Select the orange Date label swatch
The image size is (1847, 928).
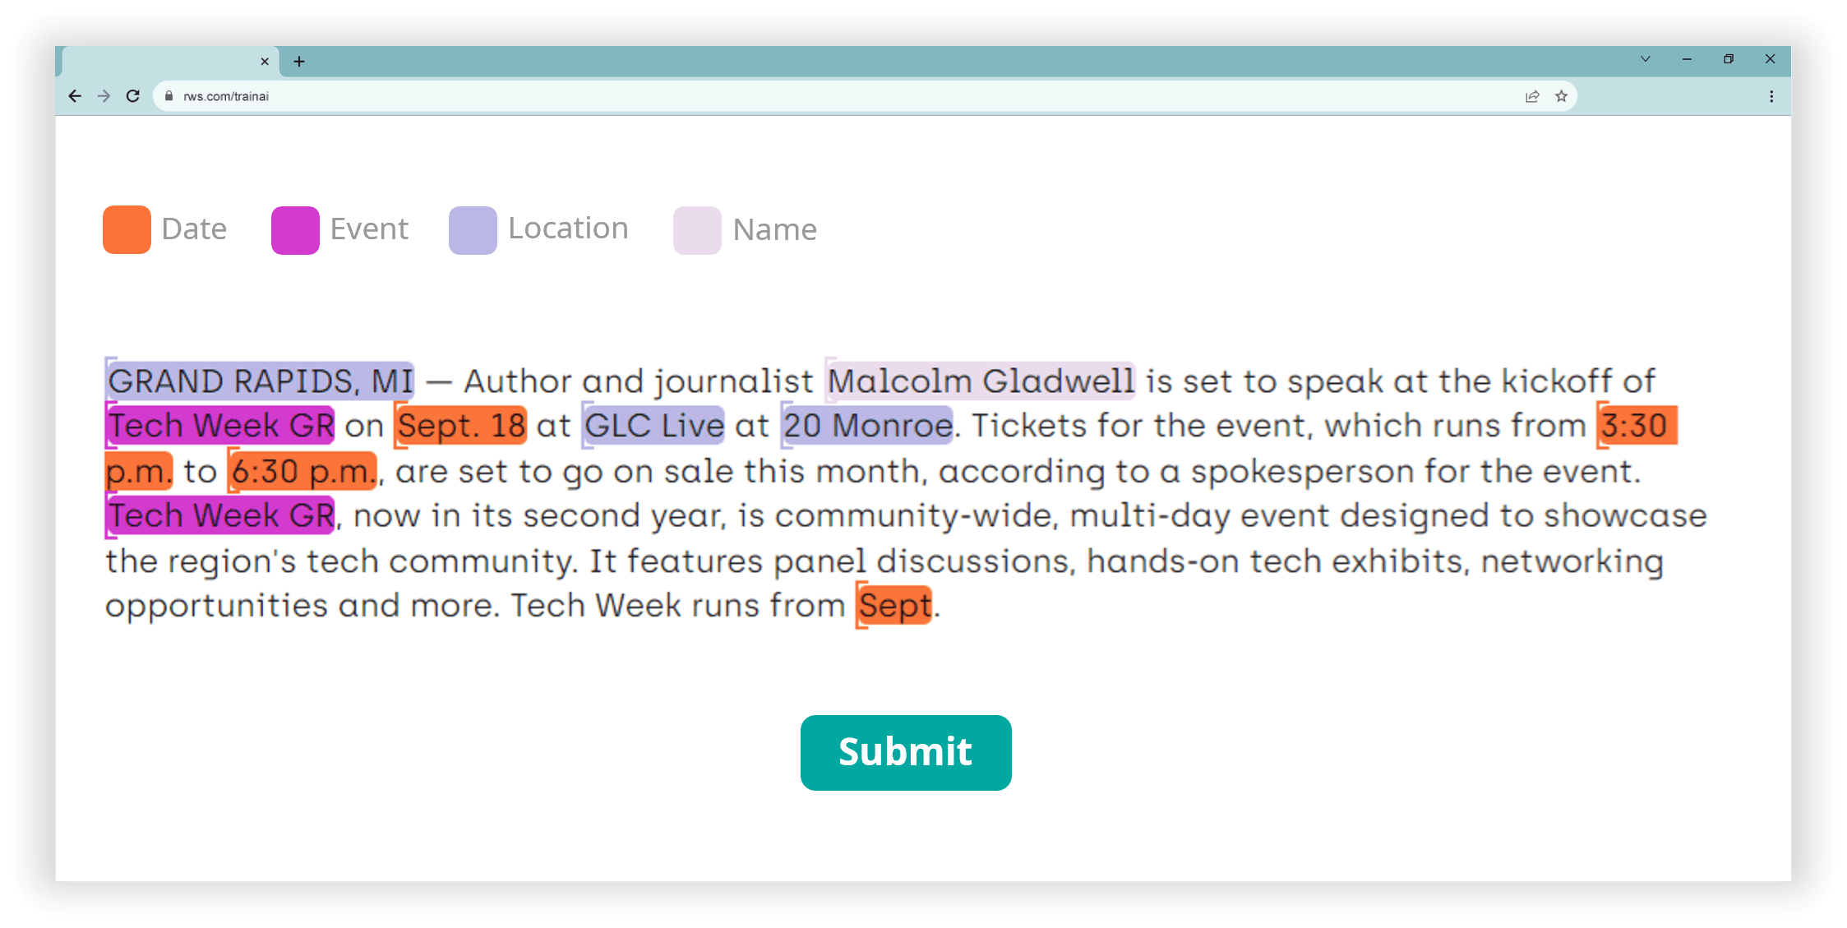click(127, 229)
